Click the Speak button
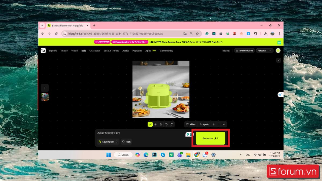Screen dimensions: 322x181 point(204,124)
